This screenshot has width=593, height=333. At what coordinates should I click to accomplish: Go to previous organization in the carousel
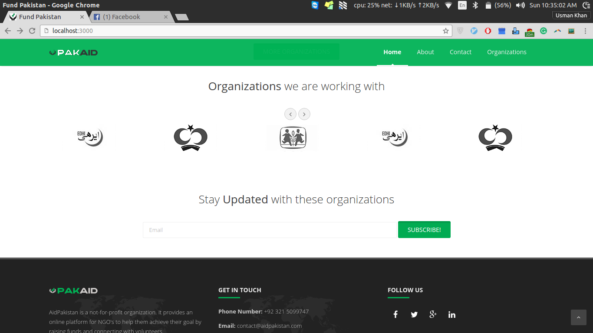click(290, 114)
